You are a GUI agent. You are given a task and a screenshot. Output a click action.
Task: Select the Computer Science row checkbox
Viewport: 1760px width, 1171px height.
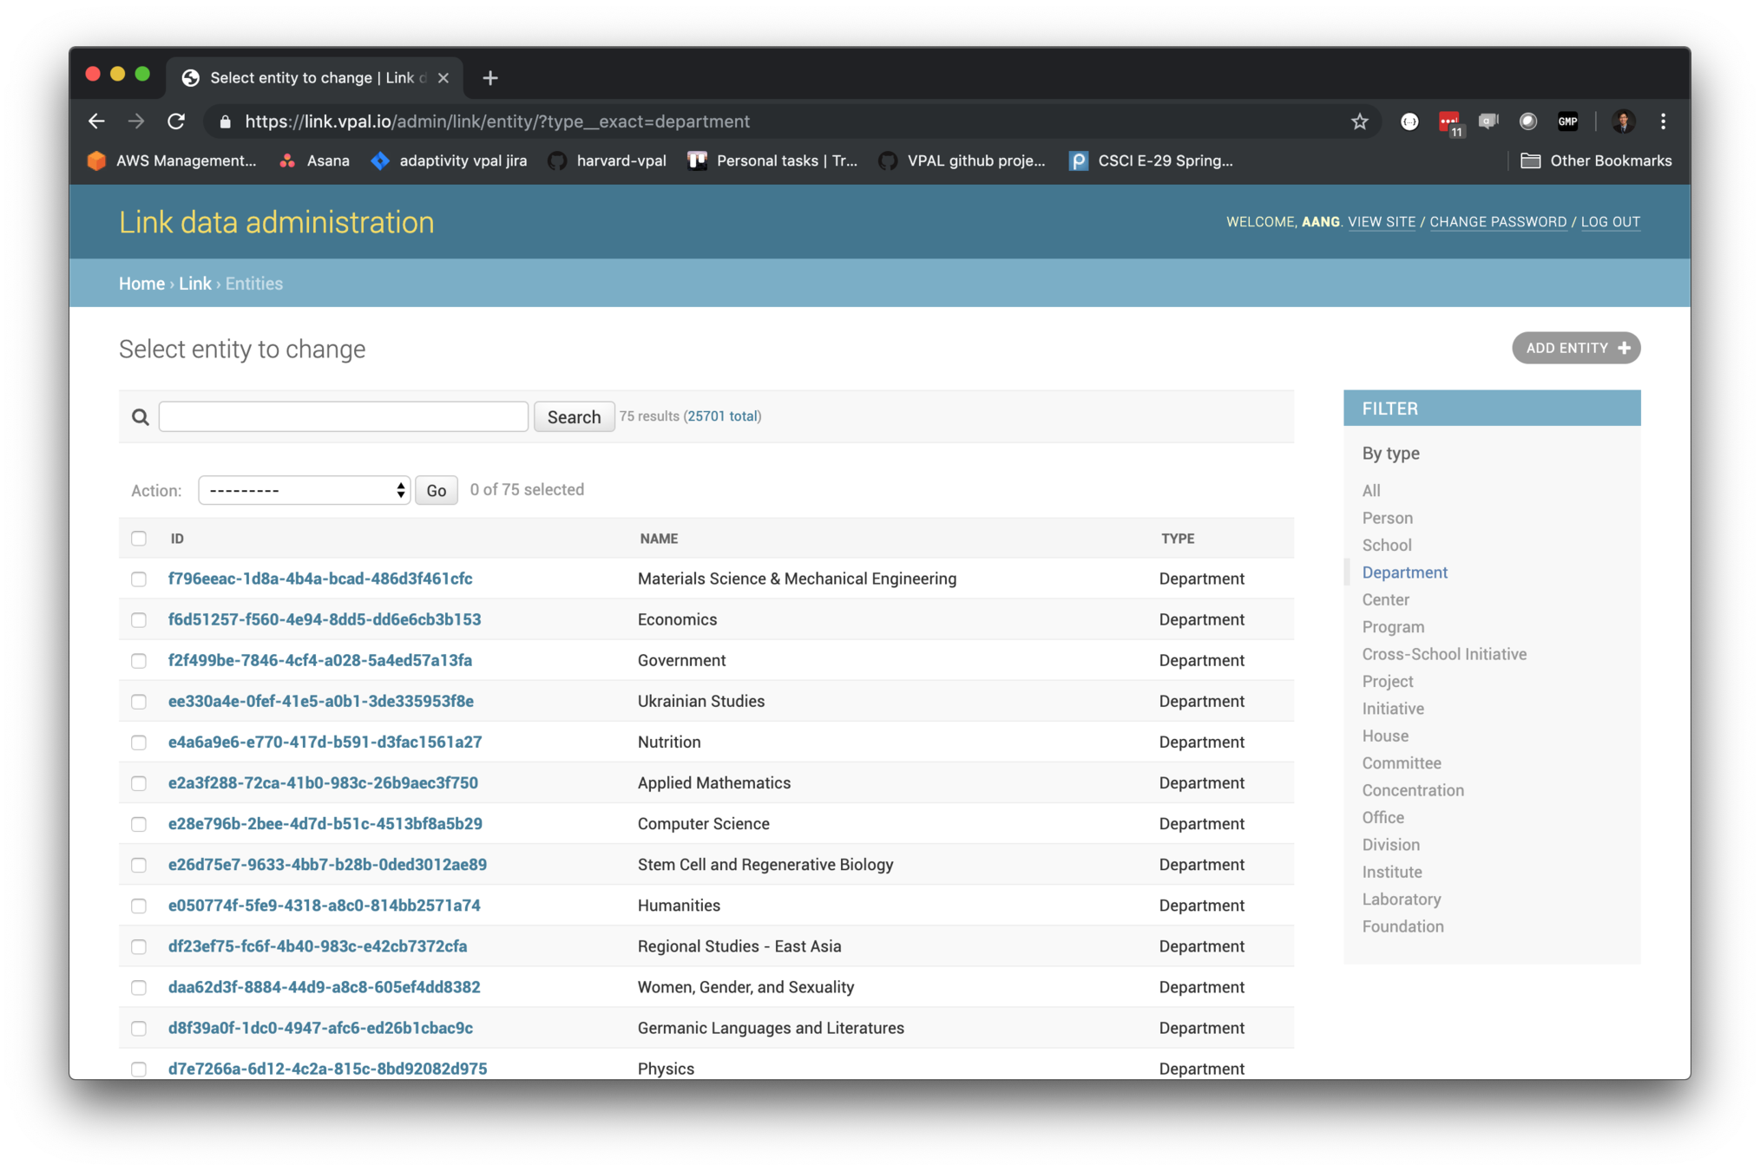(x=139, y=824)
